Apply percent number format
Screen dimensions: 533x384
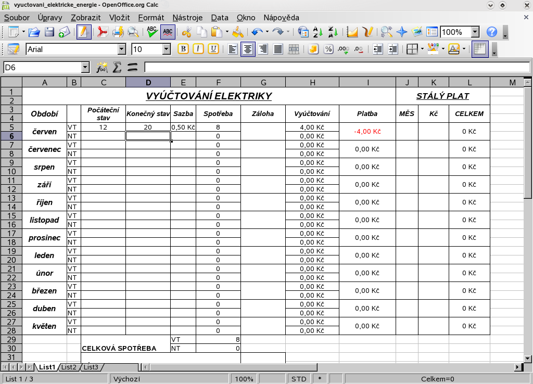pos(328,49)
